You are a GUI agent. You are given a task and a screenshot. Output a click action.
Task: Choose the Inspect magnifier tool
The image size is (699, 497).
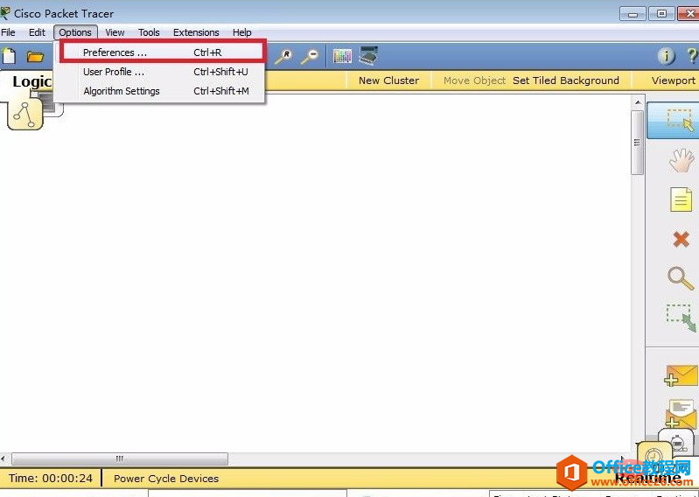[681, 278]
